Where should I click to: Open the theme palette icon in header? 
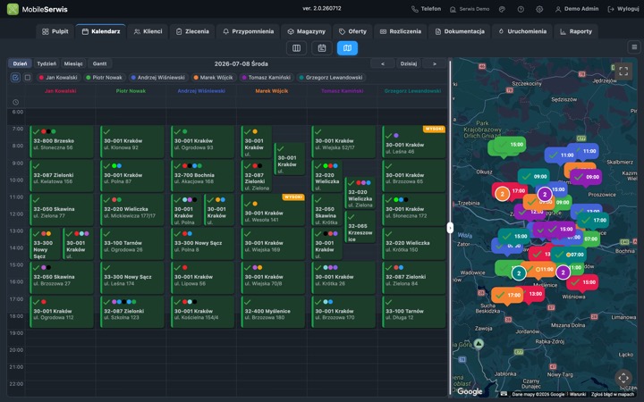coord(502,9)
